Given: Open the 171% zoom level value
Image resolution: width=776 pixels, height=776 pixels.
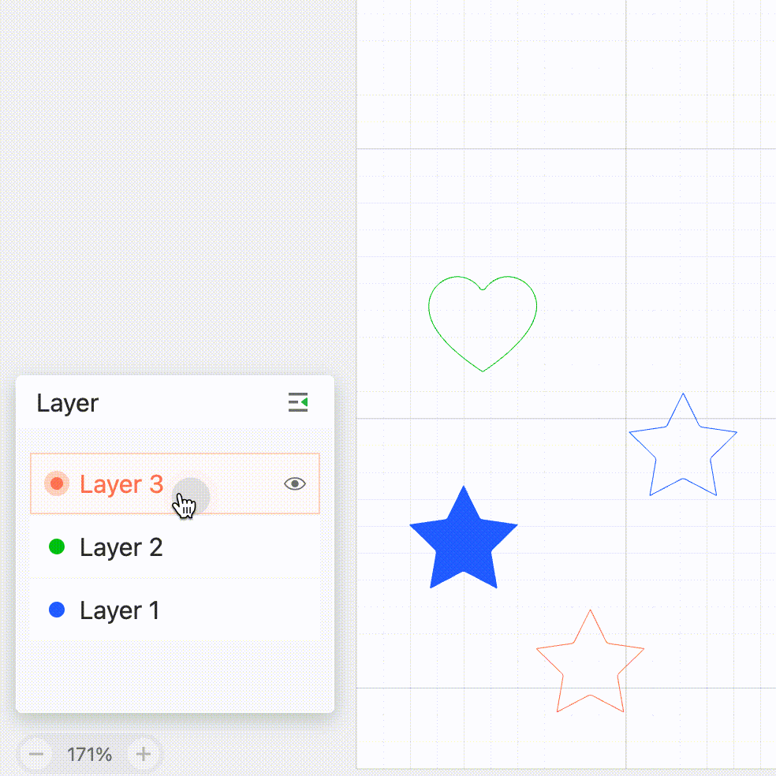Looking at the screenshot, I should click(x=90, y=755).
